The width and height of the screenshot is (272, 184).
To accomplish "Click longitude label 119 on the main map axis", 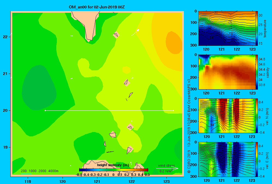I will point(28,181).
